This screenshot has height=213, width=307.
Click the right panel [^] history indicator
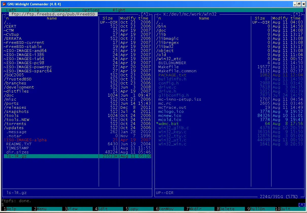tap(297, 14)
